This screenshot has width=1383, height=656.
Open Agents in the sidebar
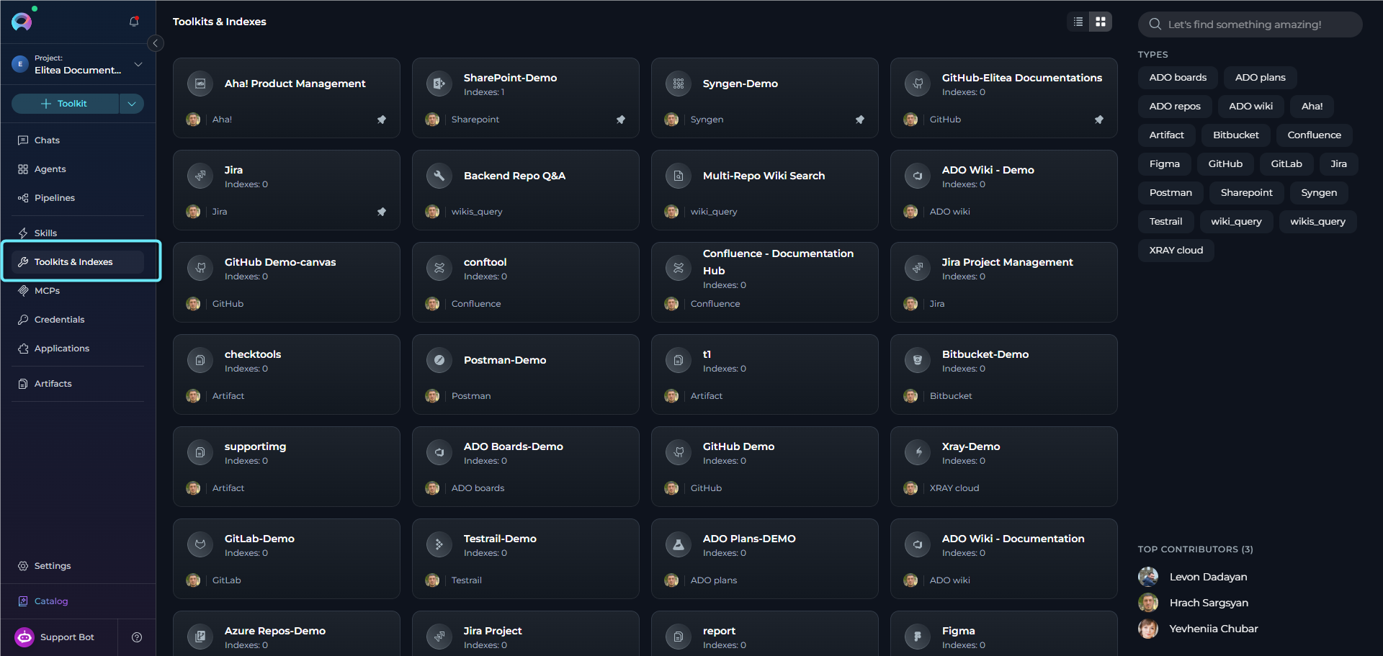tap(78, 169)
